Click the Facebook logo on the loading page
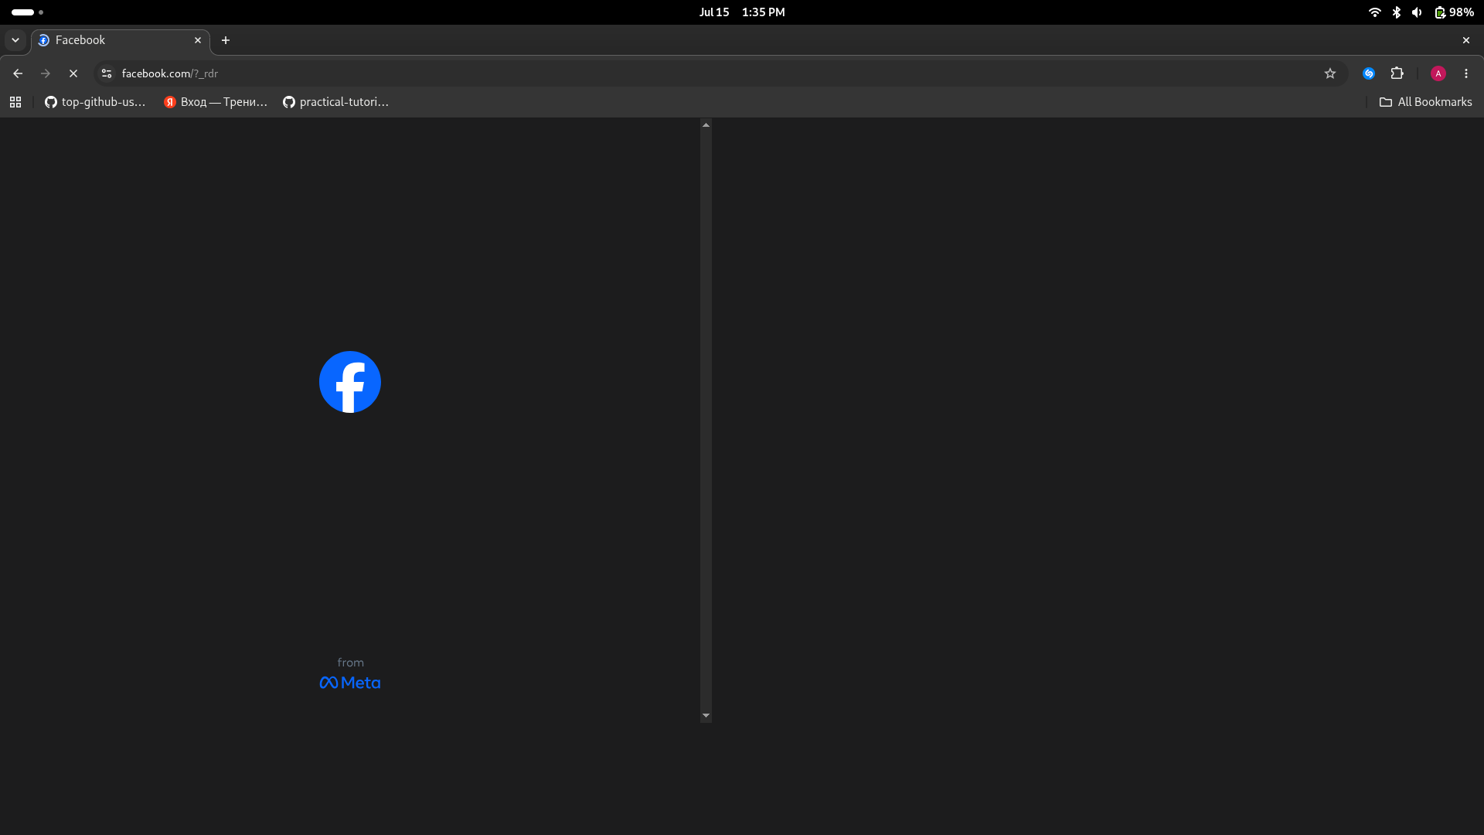The height and width of the screenshot is (835, 1484). (x=350, y=382)
